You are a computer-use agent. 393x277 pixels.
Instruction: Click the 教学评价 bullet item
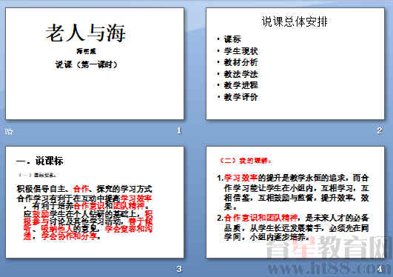tap(241, 97)
